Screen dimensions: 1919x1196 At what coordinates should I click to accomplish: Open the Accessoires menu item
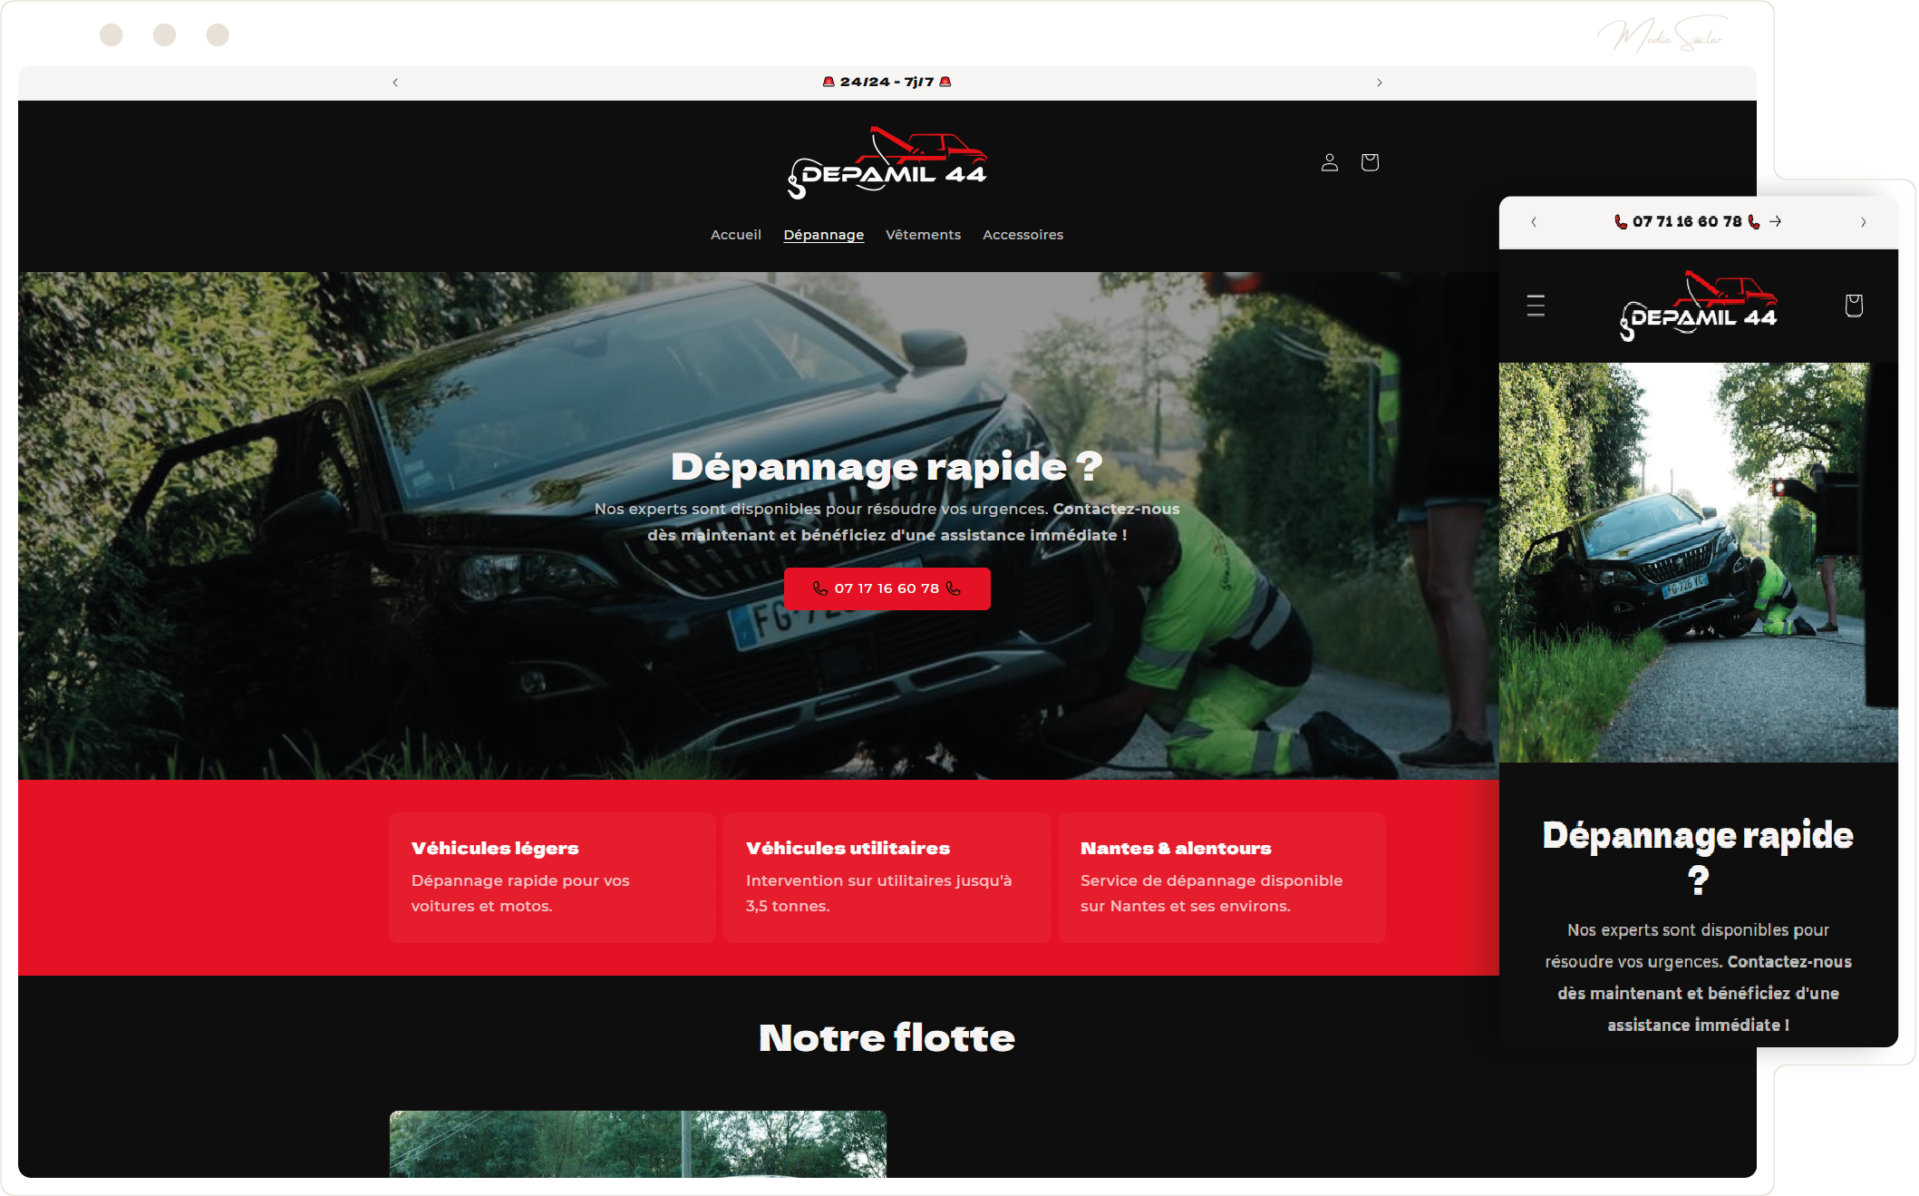pyautogui.click(x=1022, y=235)
